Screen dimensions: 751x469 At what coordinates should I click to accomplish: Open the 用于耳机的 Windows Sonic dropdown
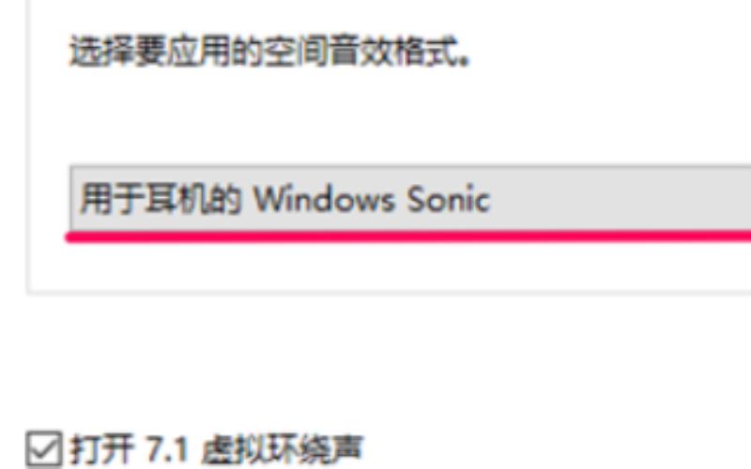[x=410, y=199]
